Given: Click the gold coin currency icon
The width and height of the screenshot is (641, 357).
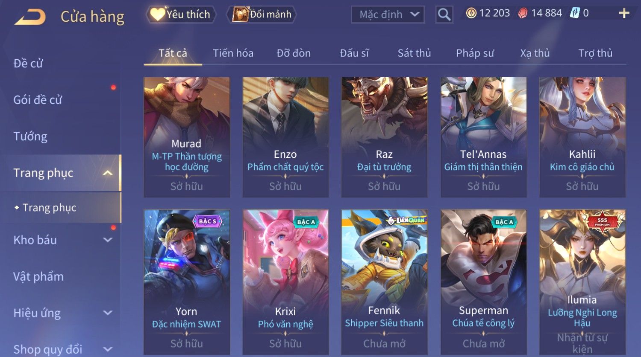Looking at the screenshot, I should pos(471,13).
